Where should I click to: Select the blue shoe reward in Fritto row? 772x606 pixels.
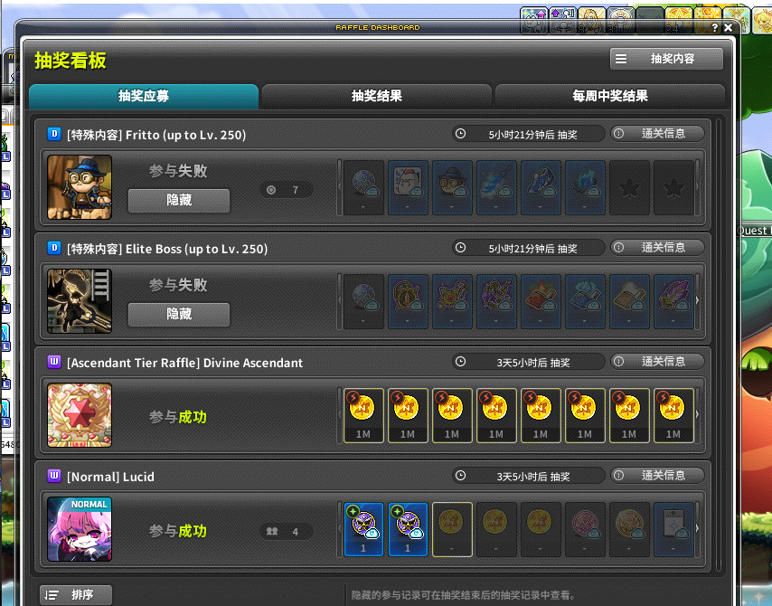point(541,187)
